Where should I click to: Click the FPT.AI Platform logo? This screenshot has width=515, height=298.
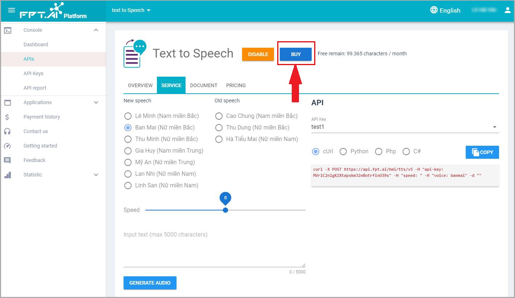53,11
